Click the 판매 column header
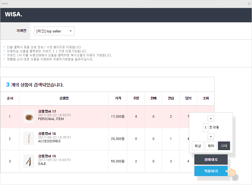The image size is (252, 186). (x=154, y=98)
